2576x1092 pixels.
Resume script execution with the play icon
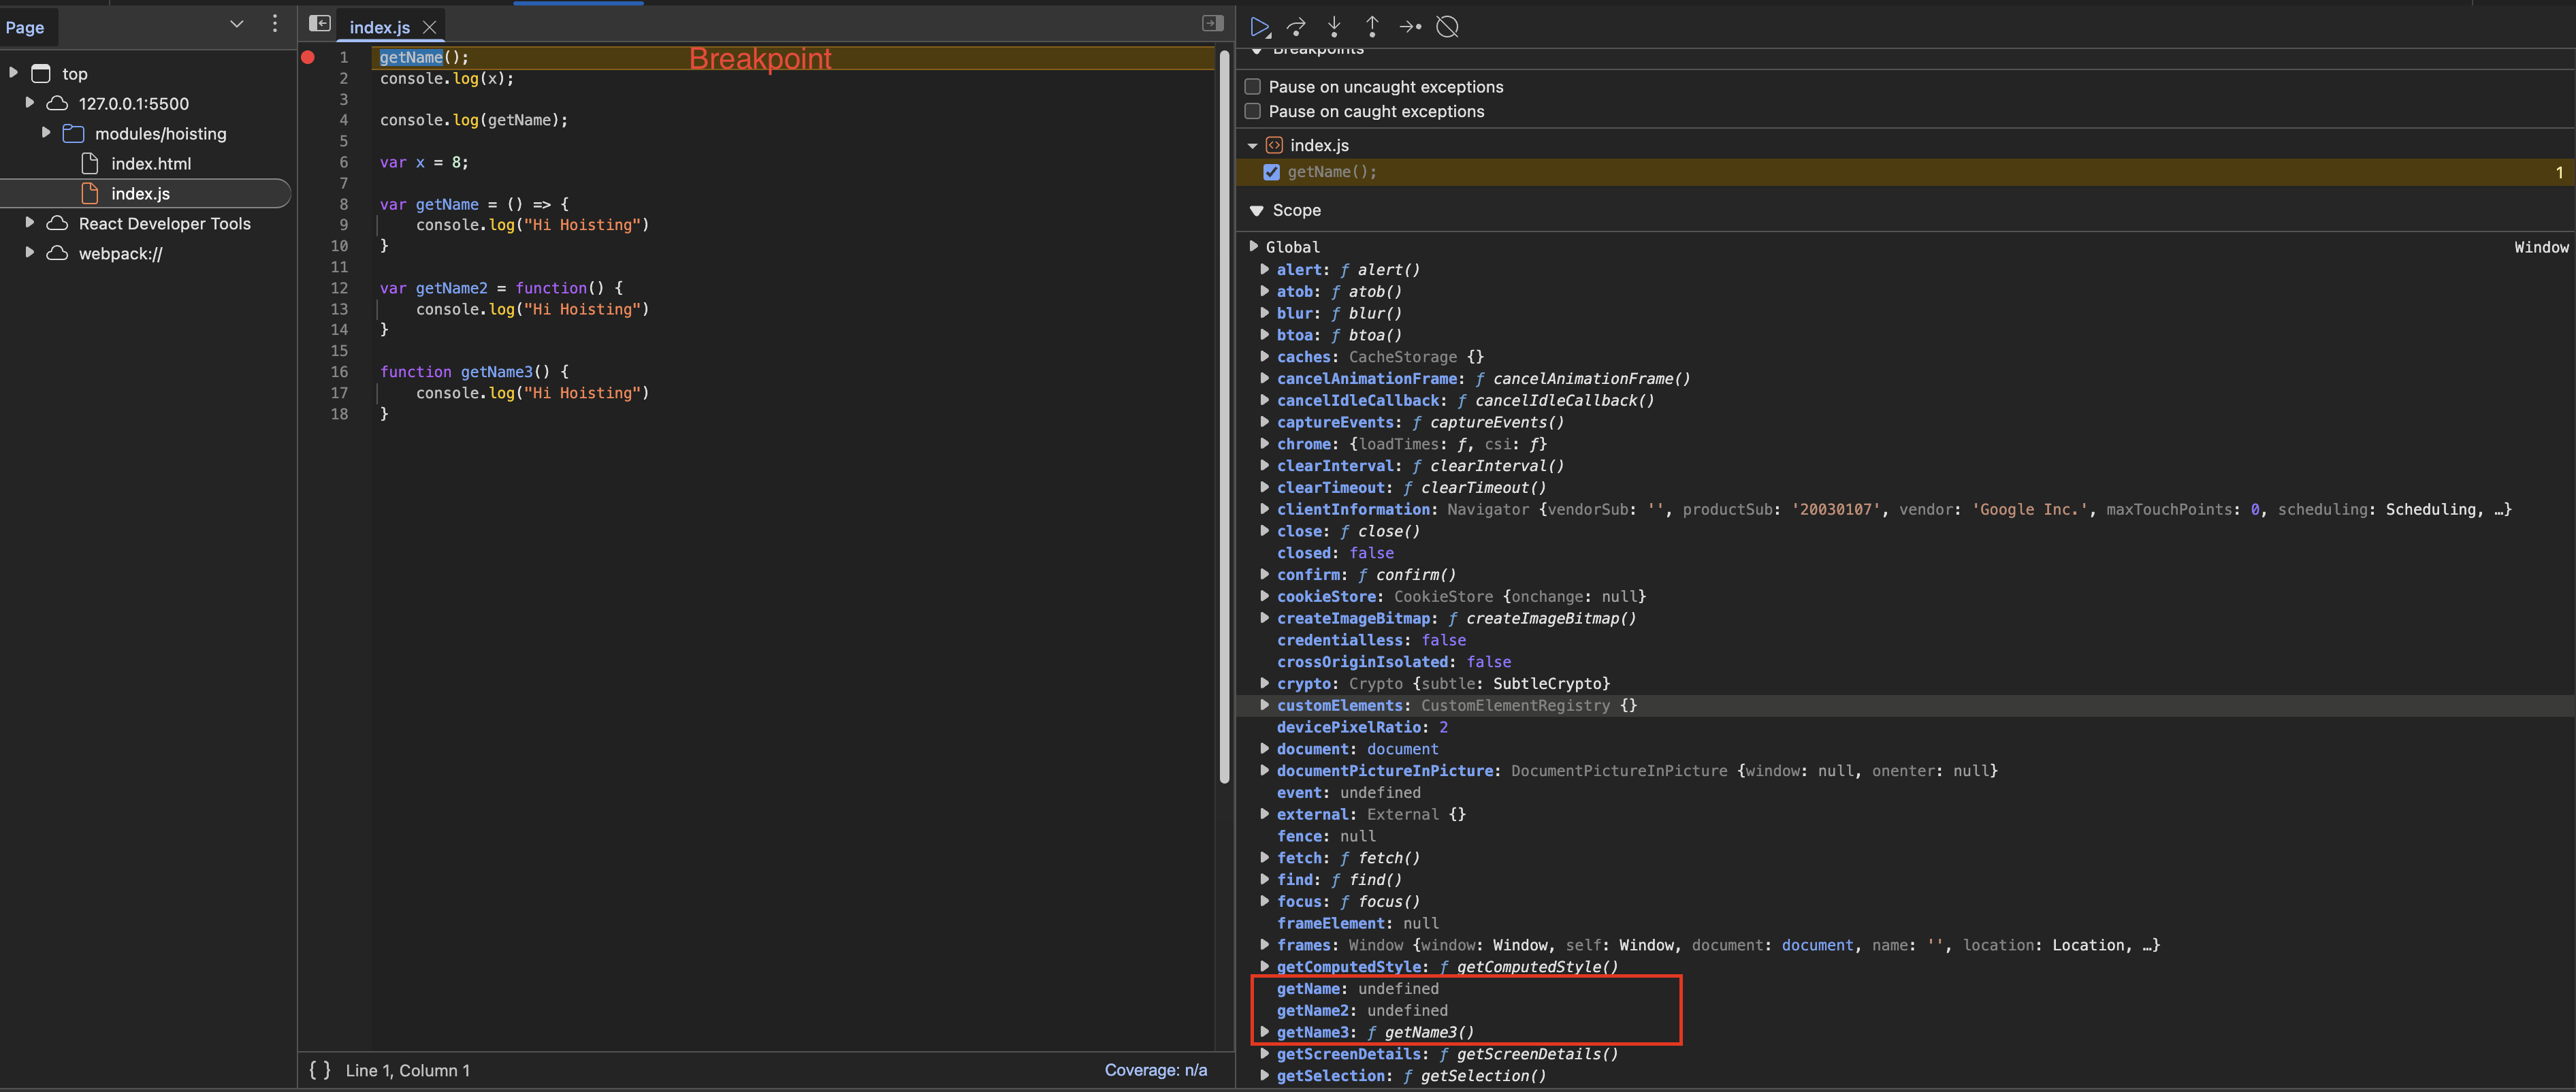(1260, 27)
